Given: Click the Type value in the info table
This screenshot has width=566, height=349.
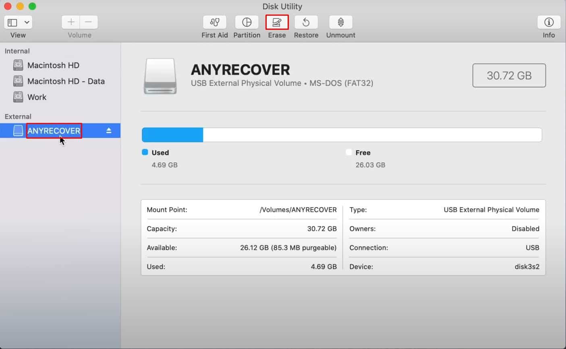Looking at the screenshot, I should point(491,210).
